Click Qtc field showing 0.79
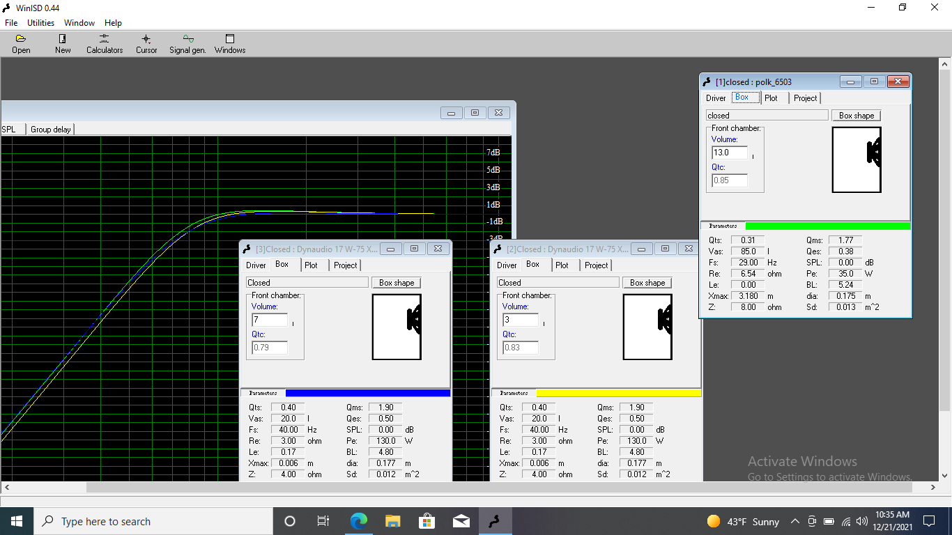Viewport: 952px width, 535px height. (x=270, y=348)
